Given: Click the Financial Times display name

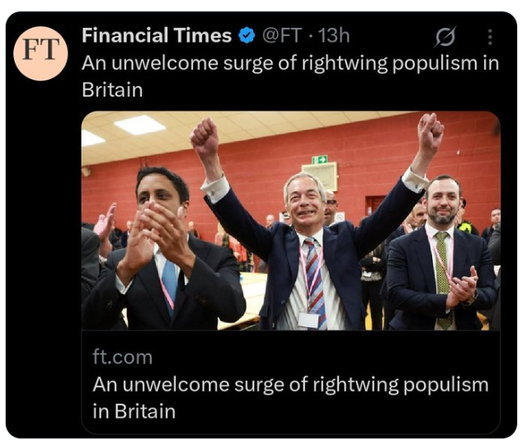Looking at the screenshot, I should 157,35.
